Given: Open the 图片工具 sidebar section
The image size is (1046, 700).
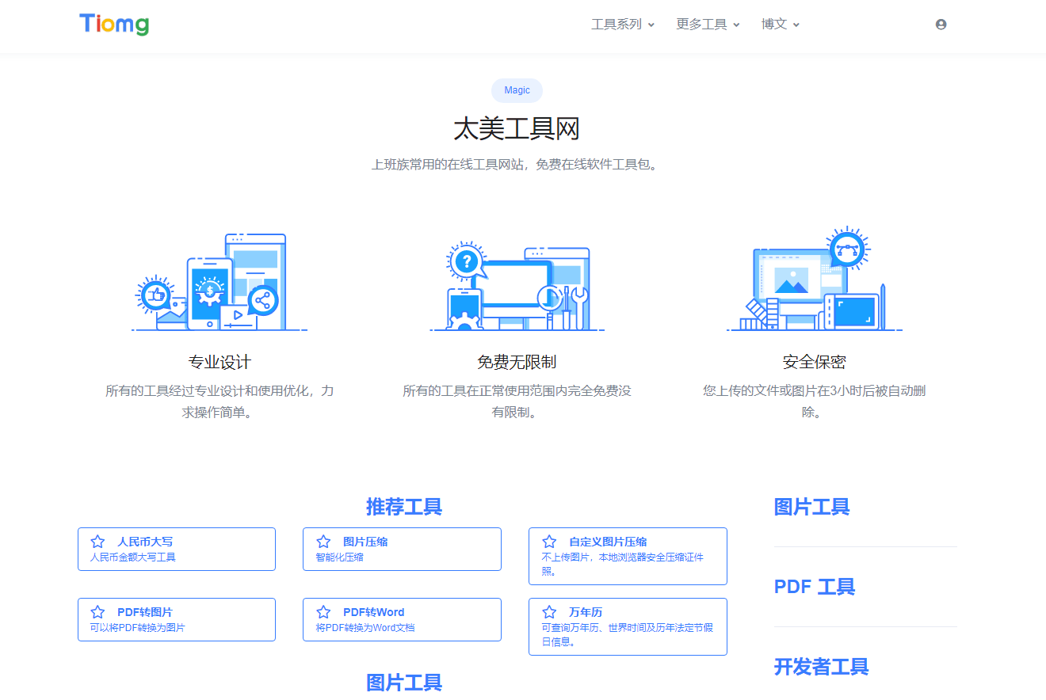Looking at the screenshot, I should click(811, 507).
